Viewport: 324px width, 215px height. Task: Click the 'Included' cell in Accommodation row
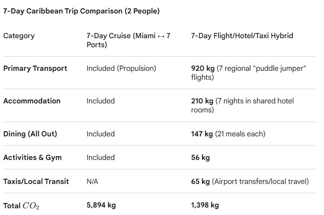(x=101, y=101)
